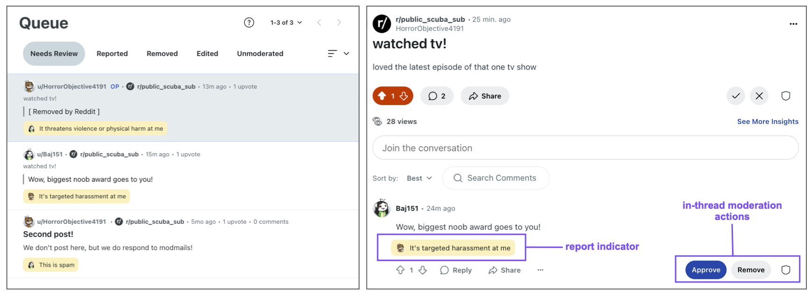Open the queue help question-mark icon
Screen dimensions: 812x297
pyautogui.click(x=249, y=22)
